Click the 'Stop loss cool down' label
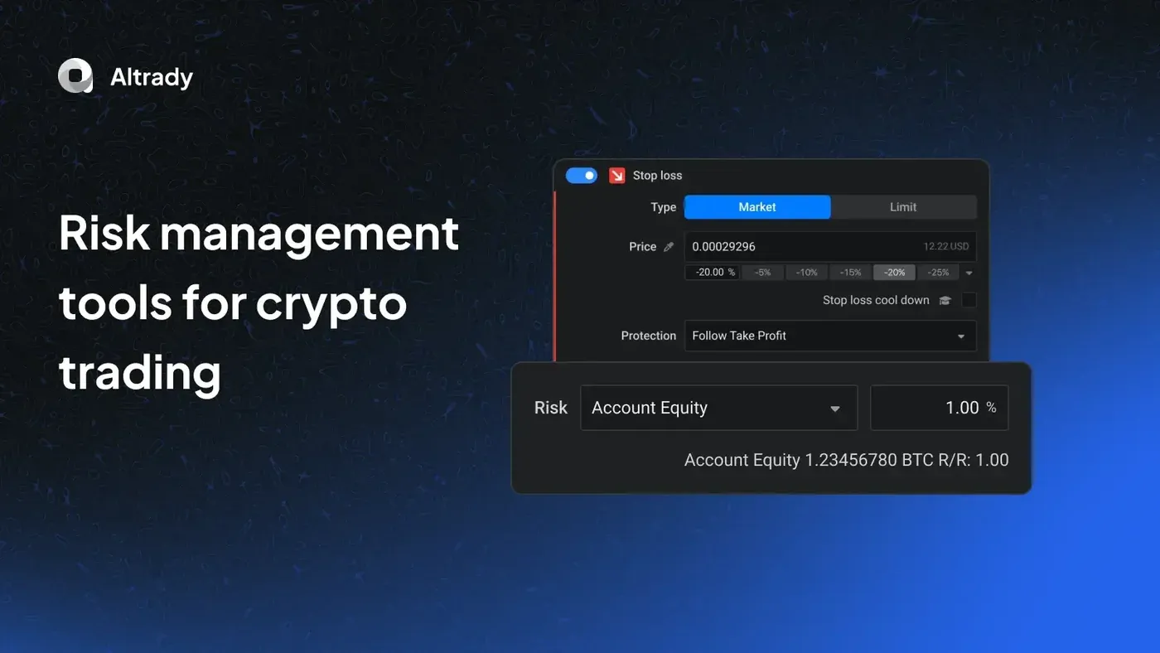The height and width of the screenshot is (653, 1160). (x=876, y=300)
